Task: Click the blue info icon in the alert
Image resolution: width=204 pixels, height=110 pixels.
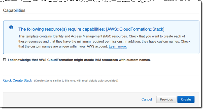Action: (x=11, y=27)
